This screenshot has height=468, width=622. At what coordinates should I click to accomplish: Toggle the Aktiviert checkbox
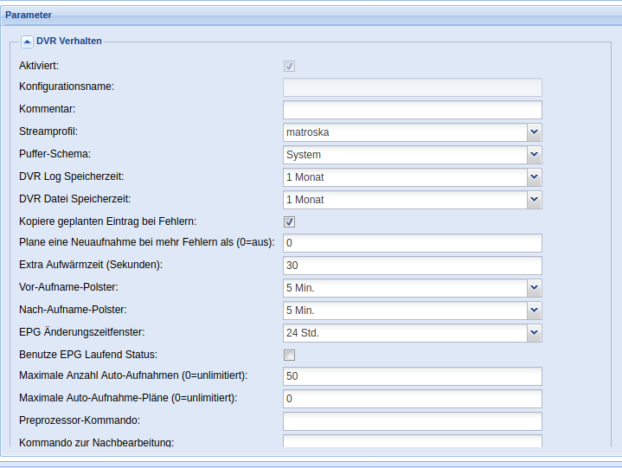[290, 66]
